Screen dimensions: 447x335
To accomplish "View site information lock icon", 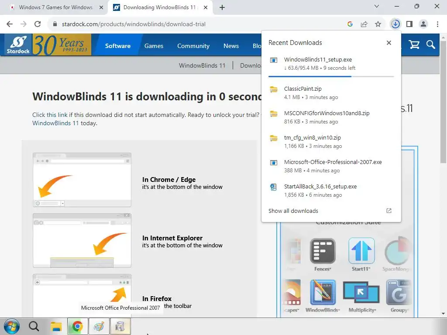I will (x=55, y=24).
